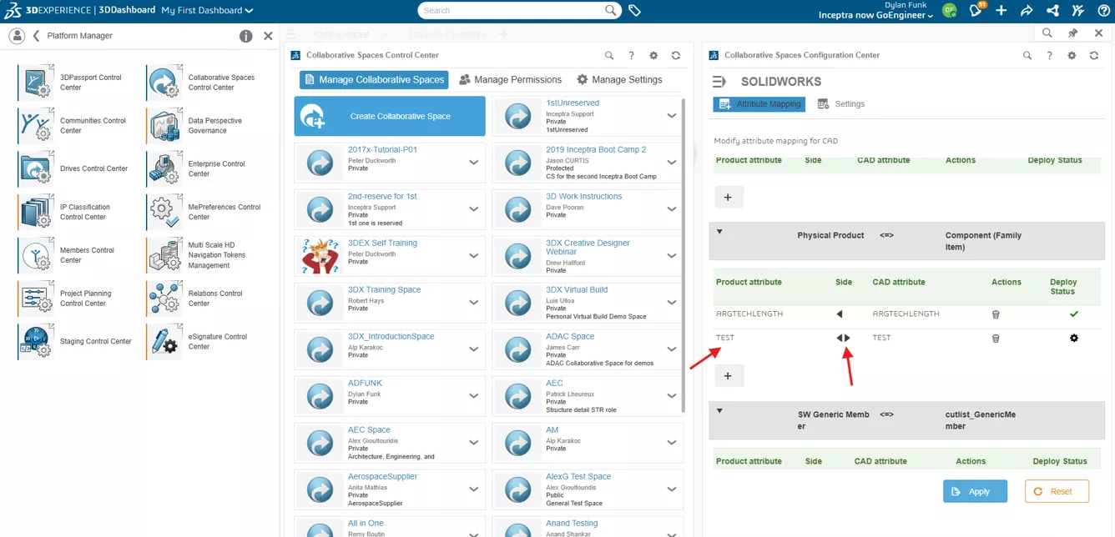This screenshot has width=1115, height=537.
Task: Expand ADAC Space options chevron
Action: [x=671, y=349]
